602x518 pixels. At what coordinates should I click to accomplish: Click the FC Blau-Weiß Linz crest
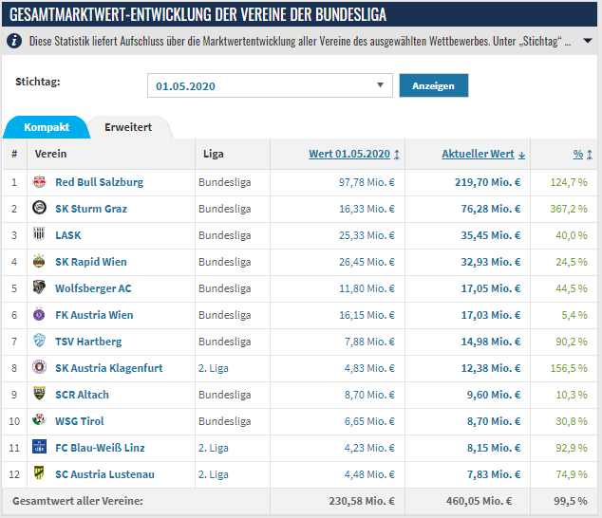[39, 447]
